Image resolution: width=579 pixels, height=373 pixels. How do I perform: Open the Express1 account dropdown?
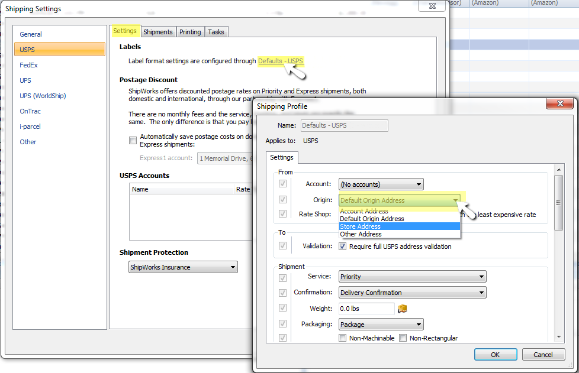(x=225, y=158)
